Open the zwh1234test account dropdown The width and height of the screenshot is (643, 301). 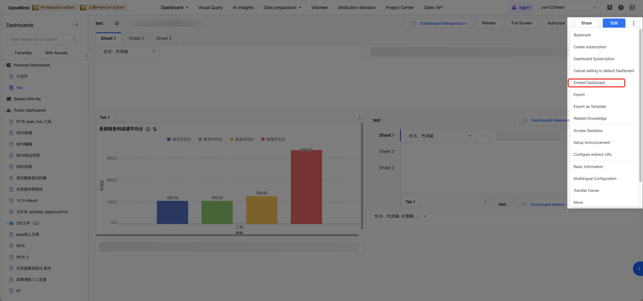point(569,8)
